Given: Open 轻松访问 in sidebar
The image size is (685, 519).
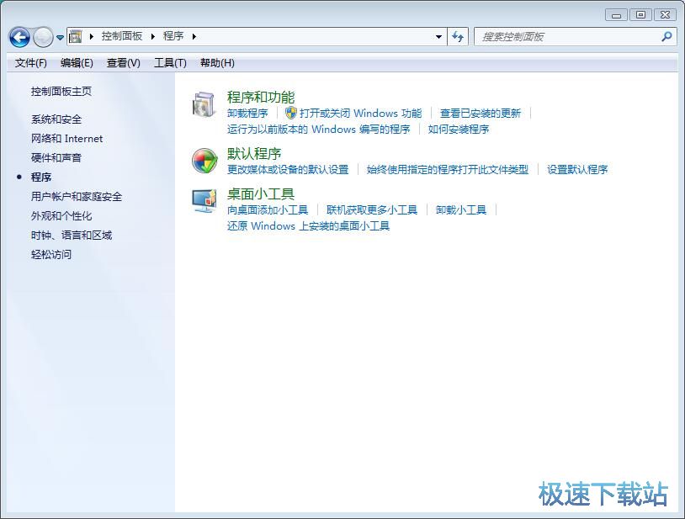Looking at the screenshot, I should [x=51, y=254].
